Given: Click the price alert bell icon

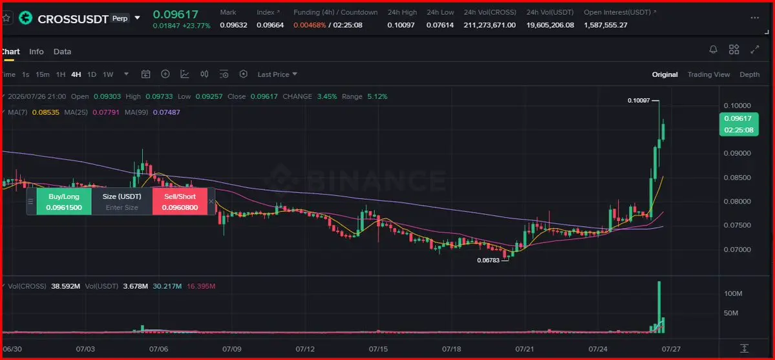Looking at the screenshot, I should 713,50.
